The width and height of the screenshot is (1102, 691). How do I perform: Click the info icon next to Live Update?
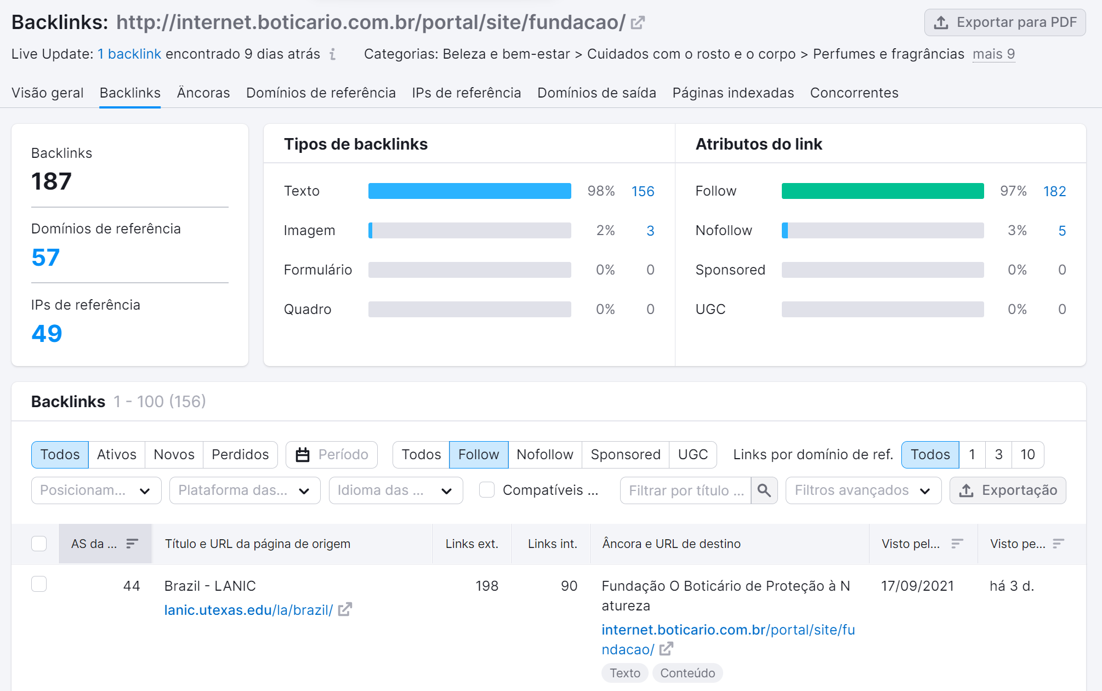332,54
